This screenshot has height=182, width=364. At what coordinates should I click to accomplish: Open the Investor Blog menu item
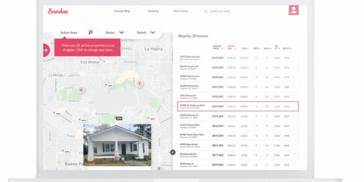pos(122,11)
